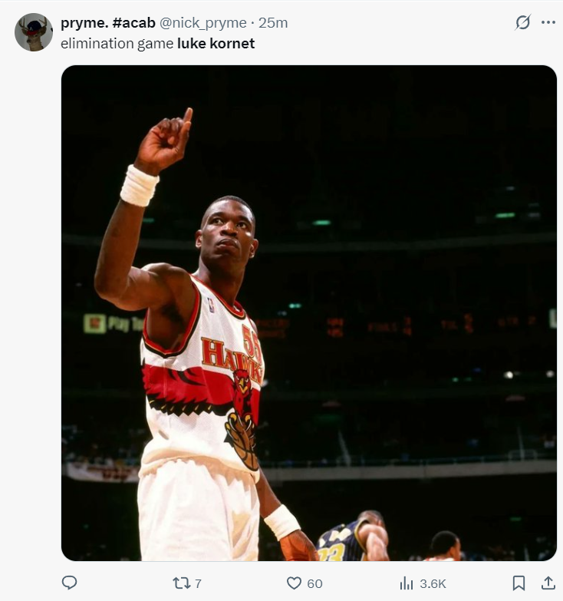
Task: Click the number 23 player in photo
Action: 353,536
